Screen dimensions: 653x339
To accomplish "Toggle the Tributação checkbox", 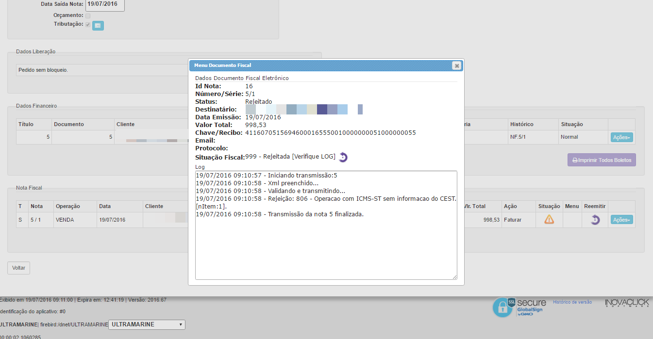I will (88, 25).
